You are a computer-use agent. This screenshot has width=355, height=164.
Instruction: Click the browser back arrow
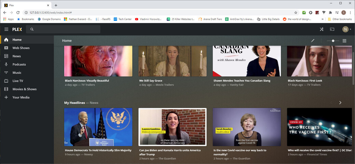pos(5,13)
